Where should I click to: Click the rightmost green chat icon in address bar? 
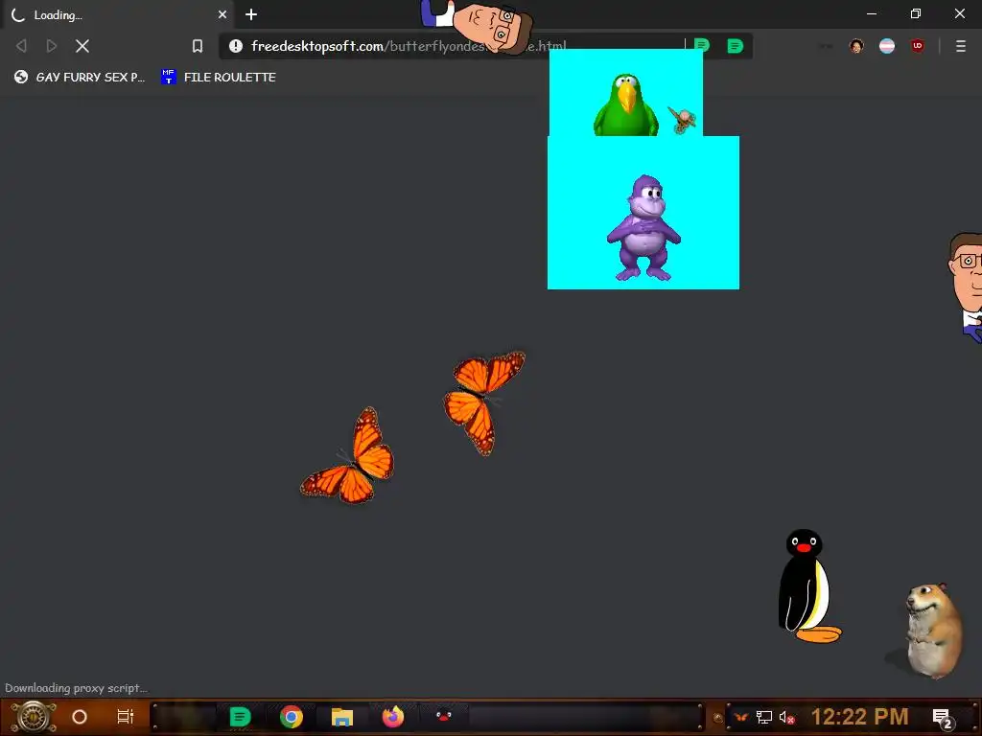735,46
